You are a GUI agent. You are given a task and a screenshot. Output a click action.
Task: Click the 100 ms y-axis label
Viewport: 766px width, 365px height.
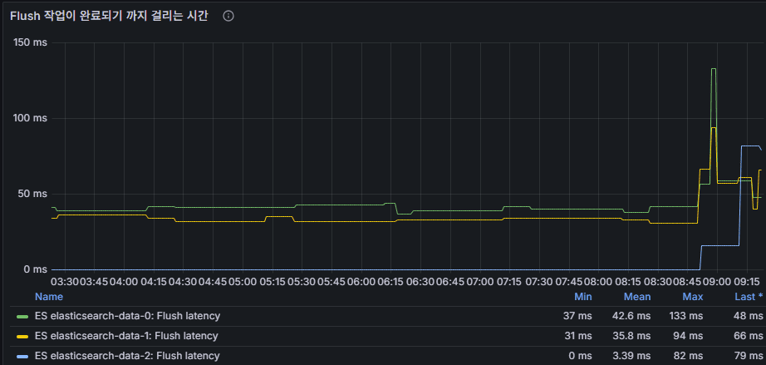pos(31,118)
